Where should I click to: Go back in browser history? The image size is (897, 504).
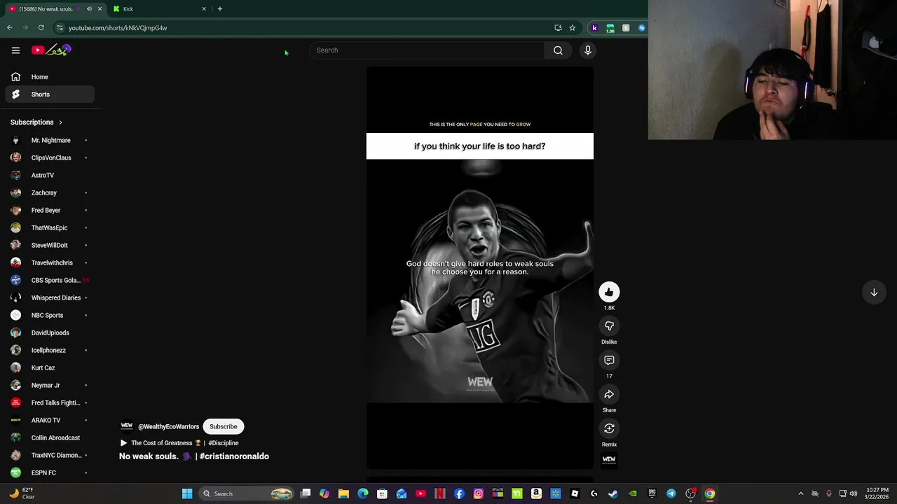pyautogui.click(x=10, y=28)
